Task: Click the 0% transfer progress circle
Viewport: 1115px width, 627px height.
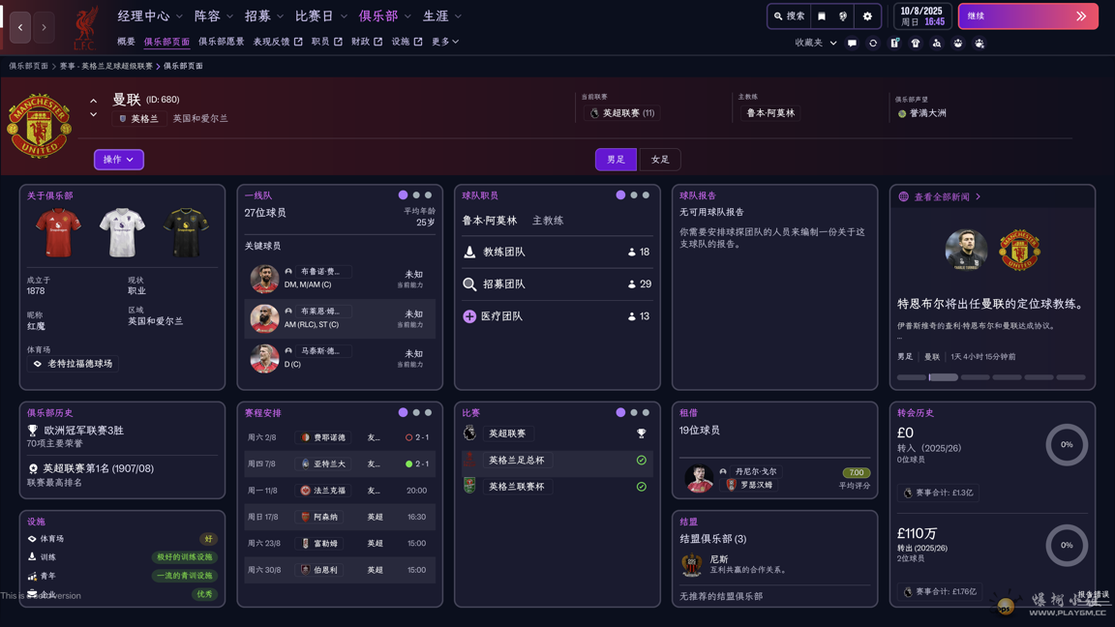Action: tap(1067, 446)
